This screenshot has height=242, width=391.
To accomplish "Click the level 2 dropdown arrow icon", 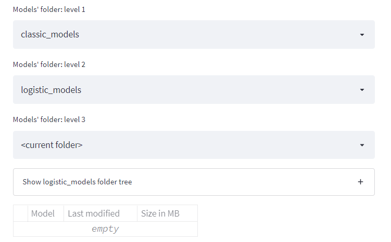I will pos(362,90).
